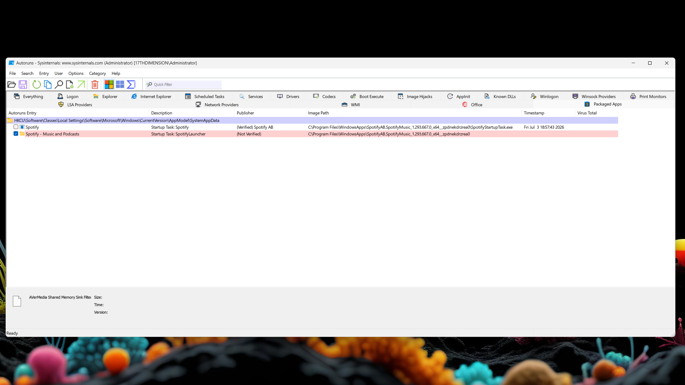The width and height of the screenshot is (685, 385).
Task: Switch to the Winsock Providers tab
Action: tap(594, 96)
